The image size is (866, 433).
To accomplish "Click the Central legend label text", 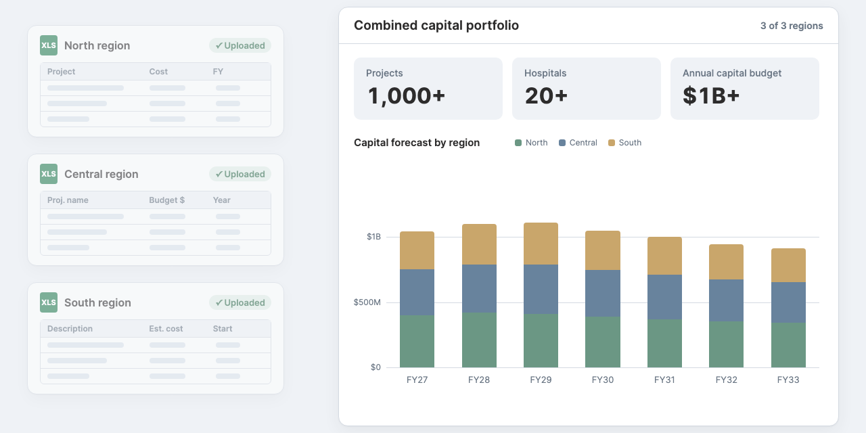I will 583,143.
